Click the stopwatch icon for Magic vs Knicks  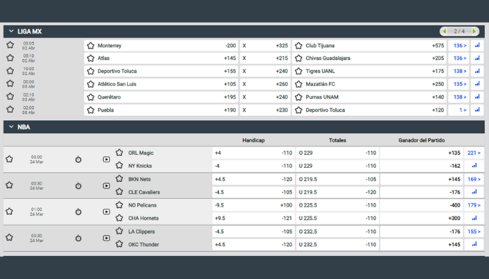78,159
